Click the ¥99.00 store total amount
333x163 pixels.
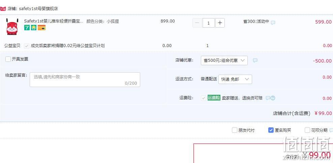[323, 113]
